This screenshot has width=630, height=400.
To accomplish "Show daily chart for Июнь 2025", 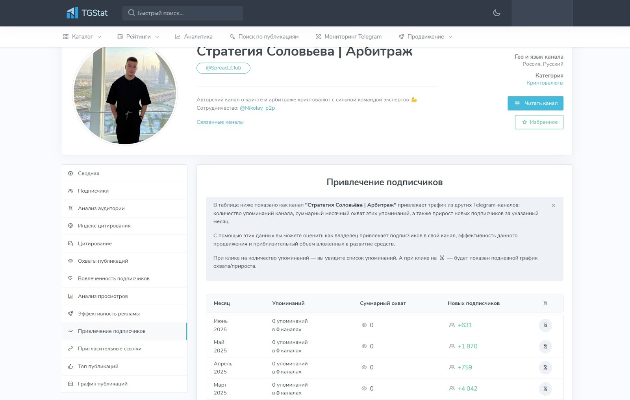I will (545, 325).
